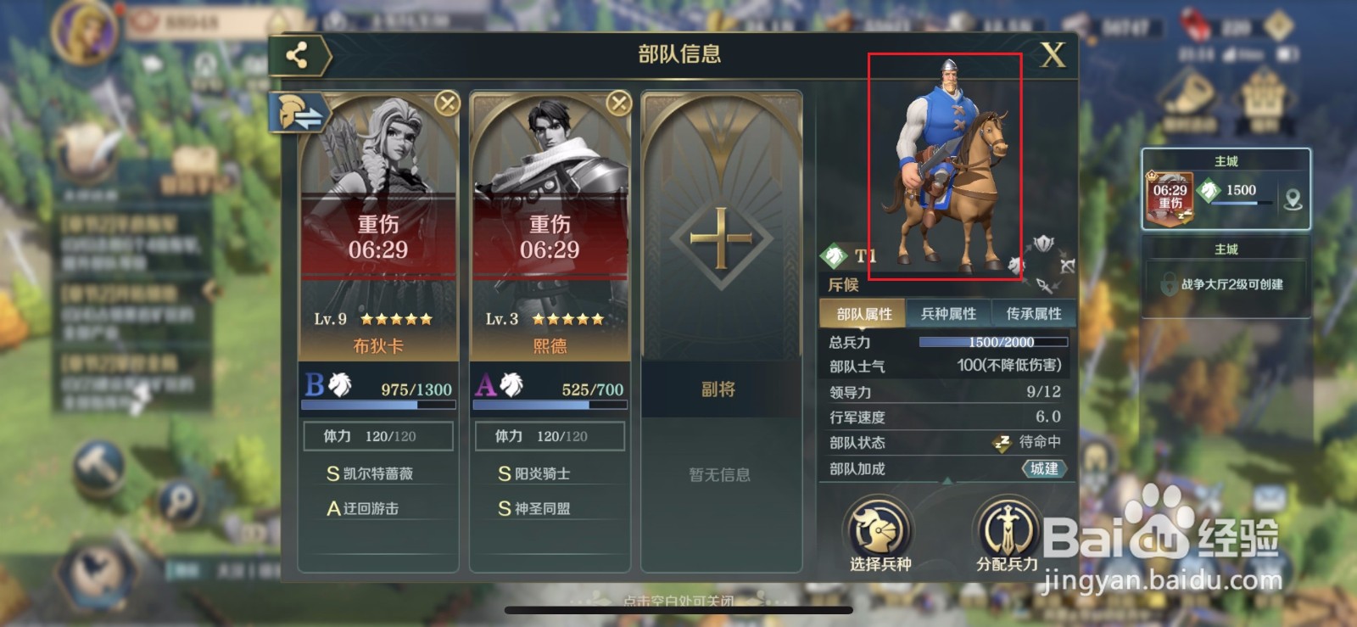Expand attributes via bottom triangle arrow
1357x627 pixels.
pyautogui.click(x=947, y=481)
